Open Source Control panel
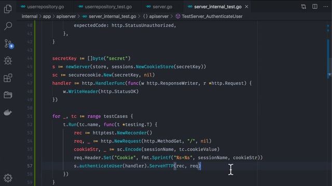Screen dimensions: 332x186 [8, 43]
